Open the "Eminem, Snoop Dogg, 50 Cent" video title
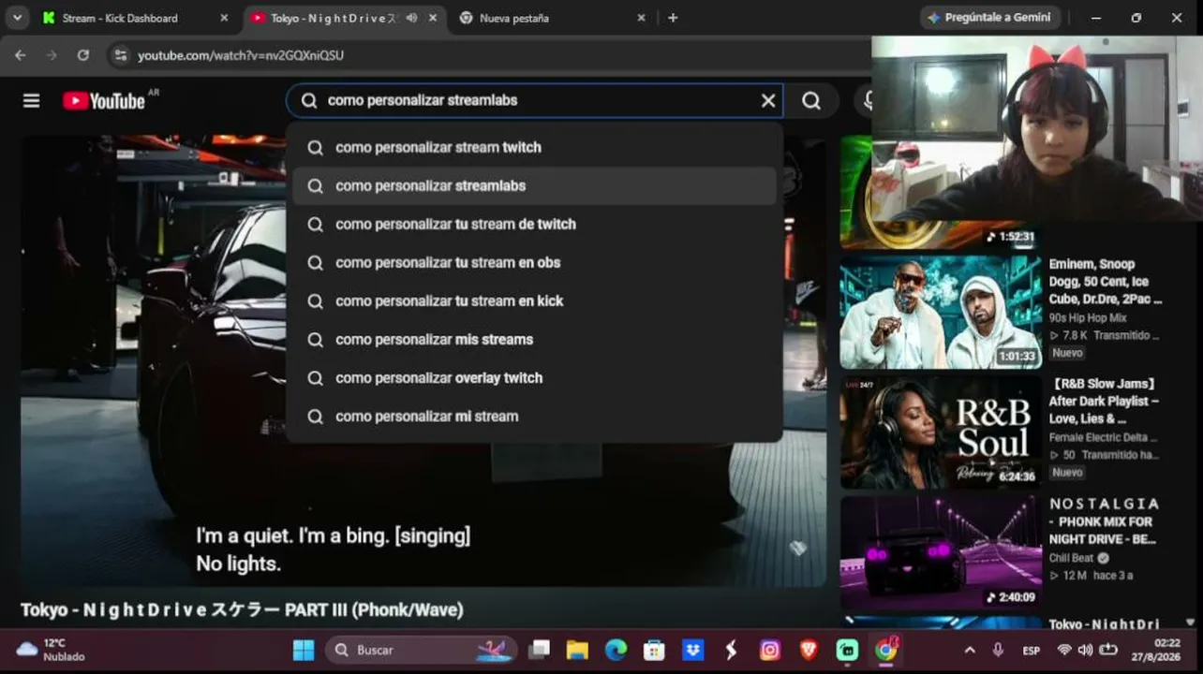Viewport: 1203px width, 674px height. coord(1106,282)
